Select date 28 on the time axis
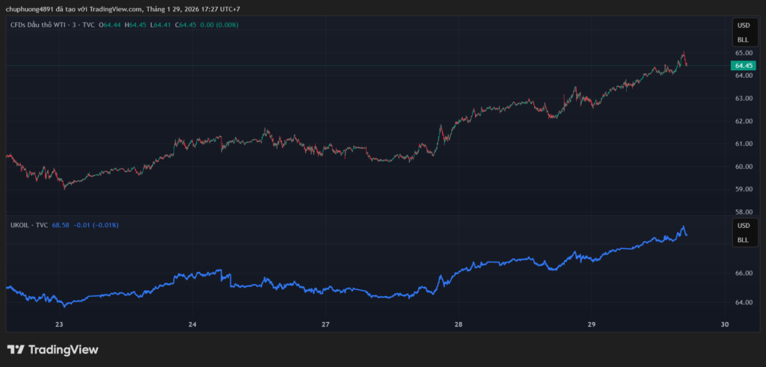The width and height of the screenshot is (766, 367). [459, 324]
